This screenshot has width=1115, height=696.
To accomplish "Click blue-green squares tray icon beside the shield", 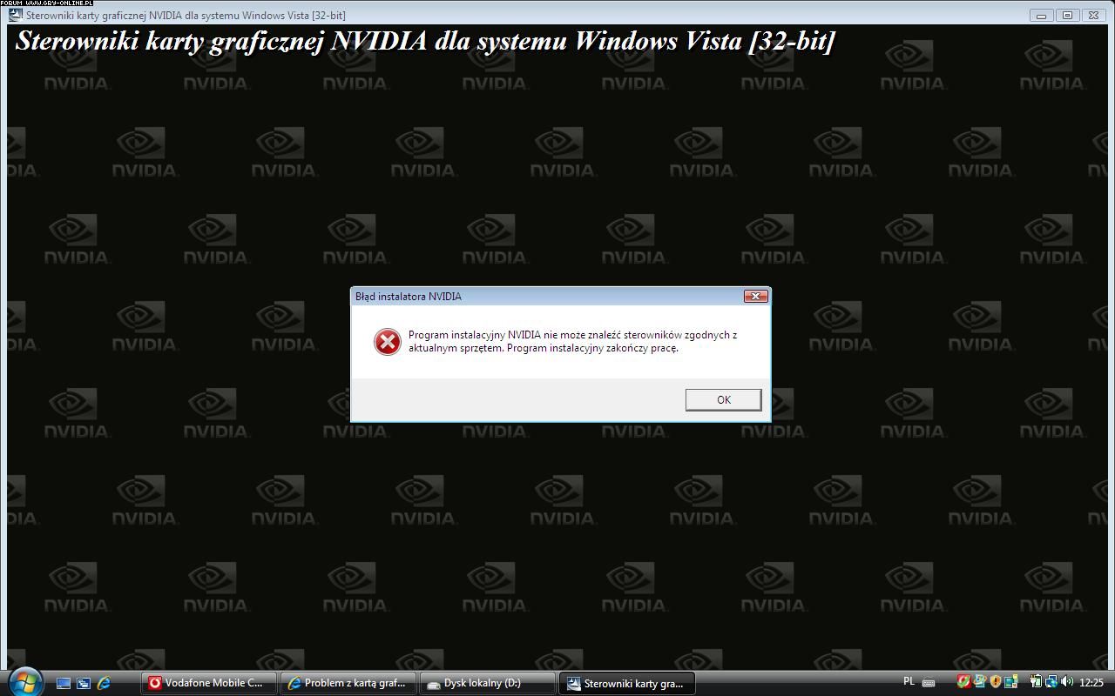I will [1010, 681].
